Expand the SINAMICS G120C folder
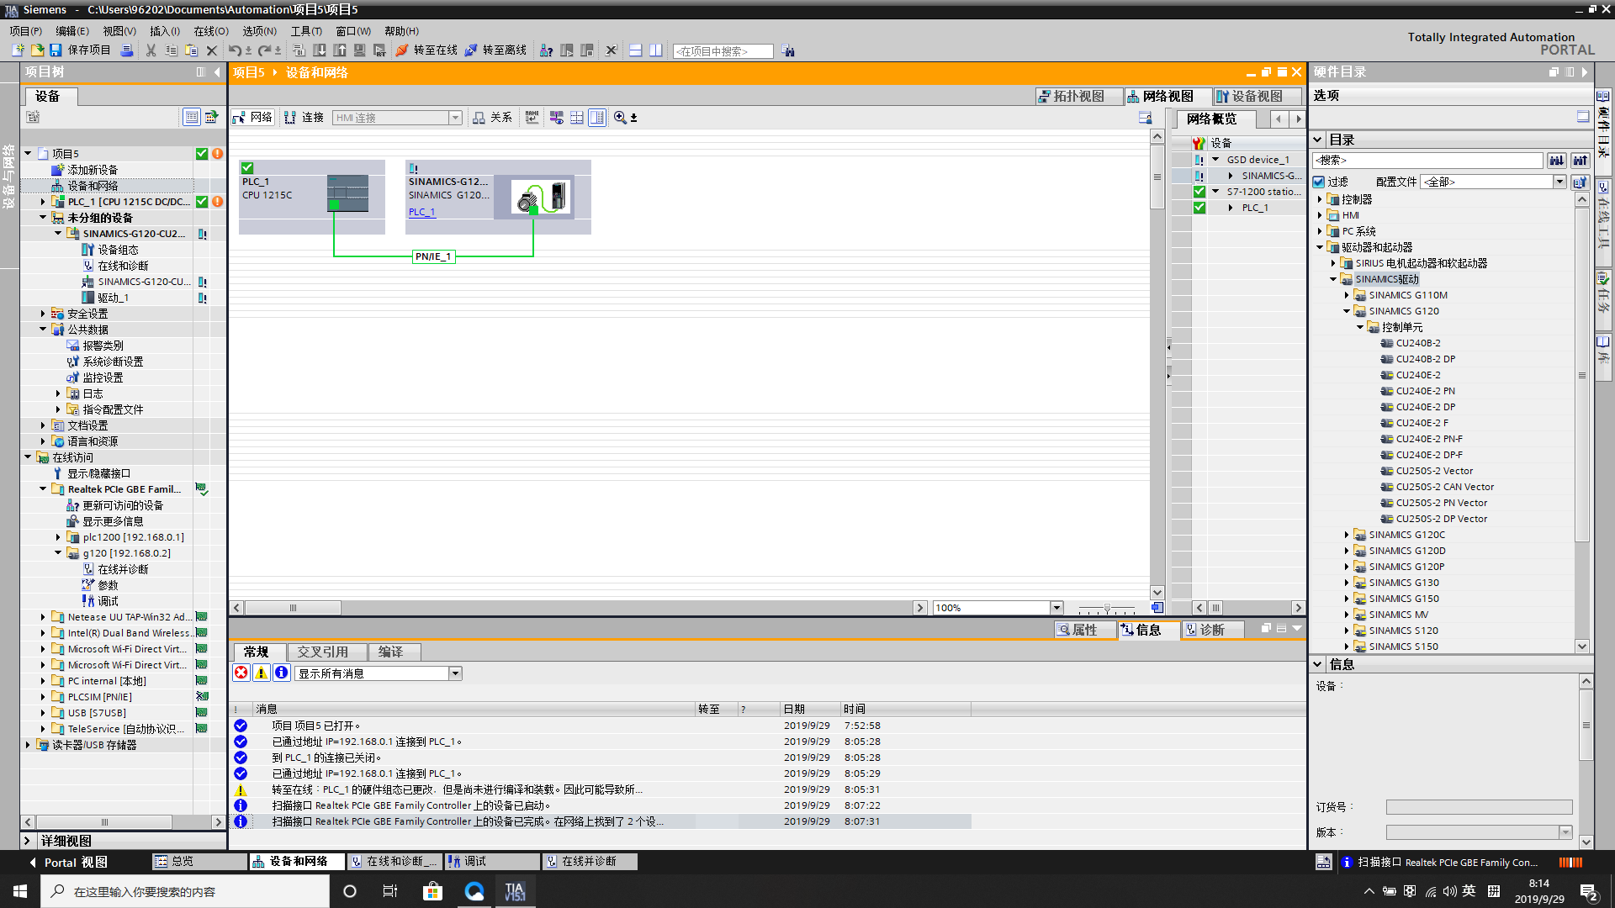The width and height of the screenshot is (1615, 908). pyautogui.click(x=1347, y=535)
